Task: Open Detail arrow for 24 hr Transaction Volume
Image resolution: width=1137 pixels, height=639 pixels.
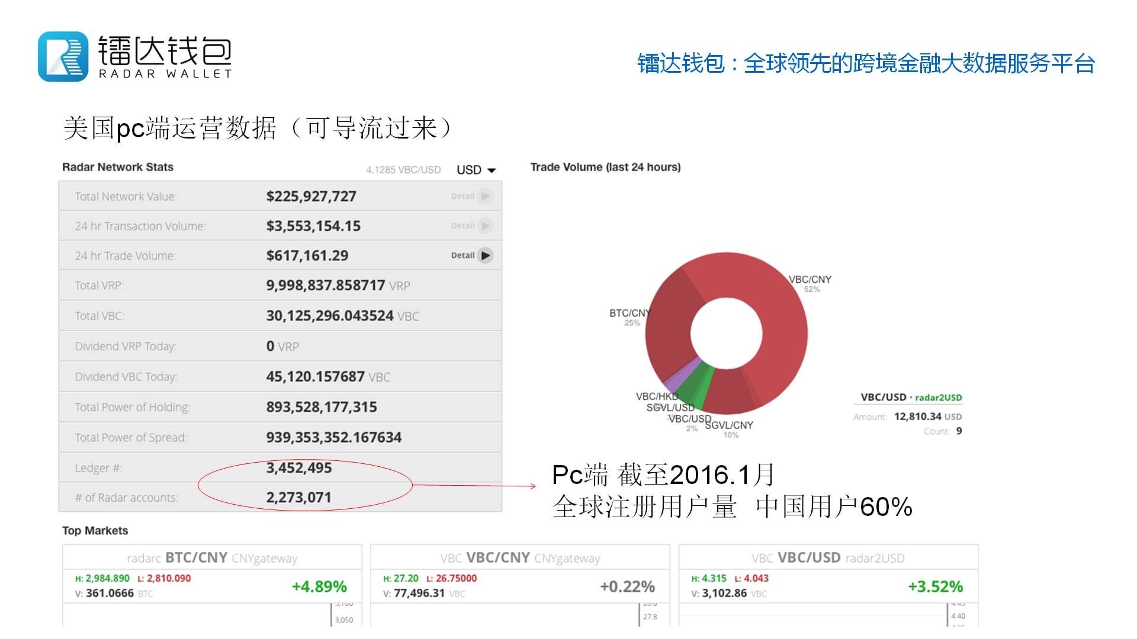Action: (485, 226)
